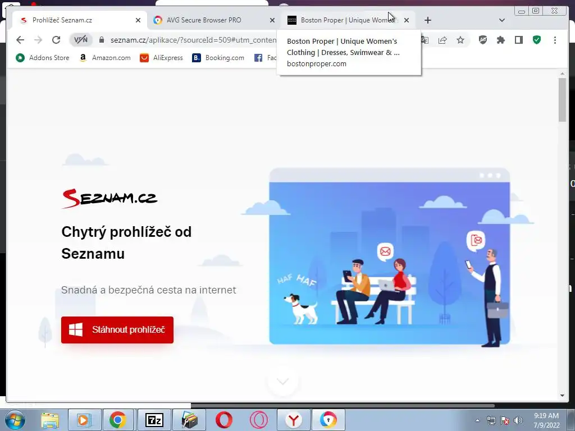
Task: Open the three-dot browser menu
Action: pyautogui.click(x=555, y=40)
